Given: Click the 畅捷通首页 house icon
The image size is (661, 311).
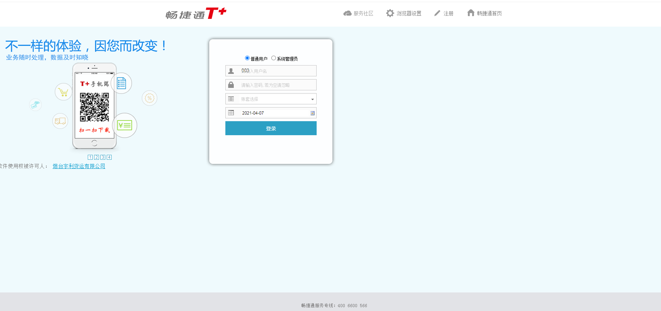Looking at the screenshot, I should (471, 13).
